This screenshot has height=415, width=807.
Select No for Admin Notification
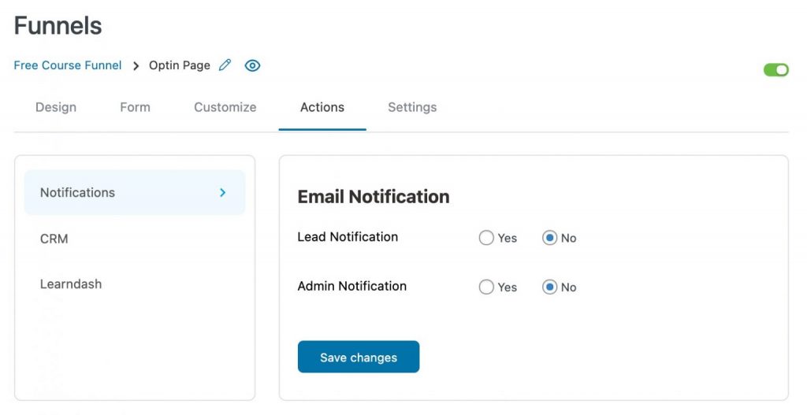(x=549, y=287)
